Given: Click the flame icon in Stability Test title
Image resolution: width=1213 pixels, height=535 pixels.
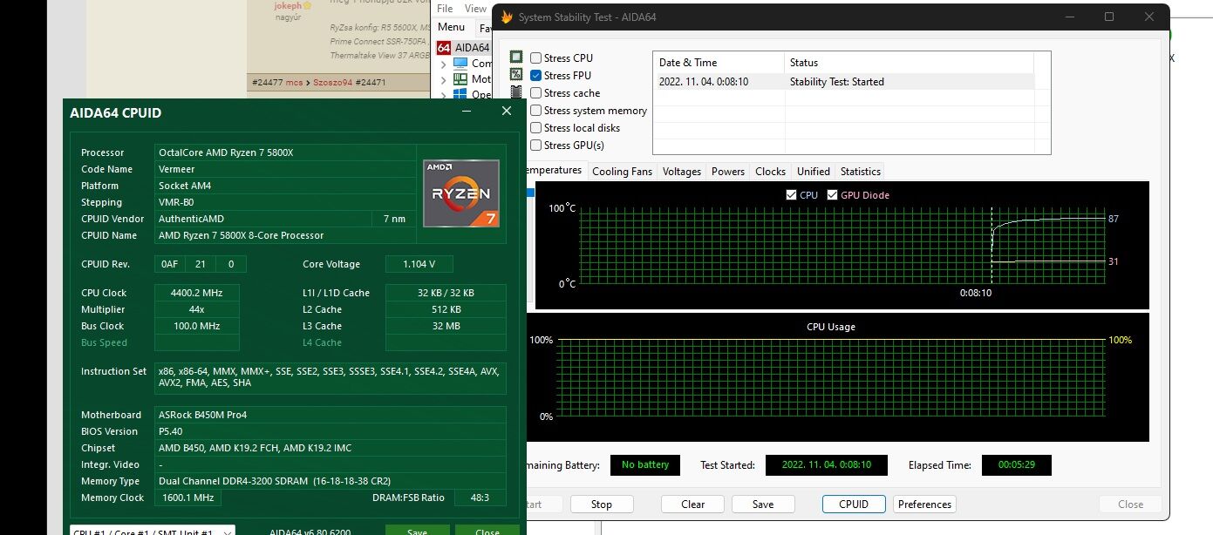Looking at the screenshot, I should tap(507, 17).
